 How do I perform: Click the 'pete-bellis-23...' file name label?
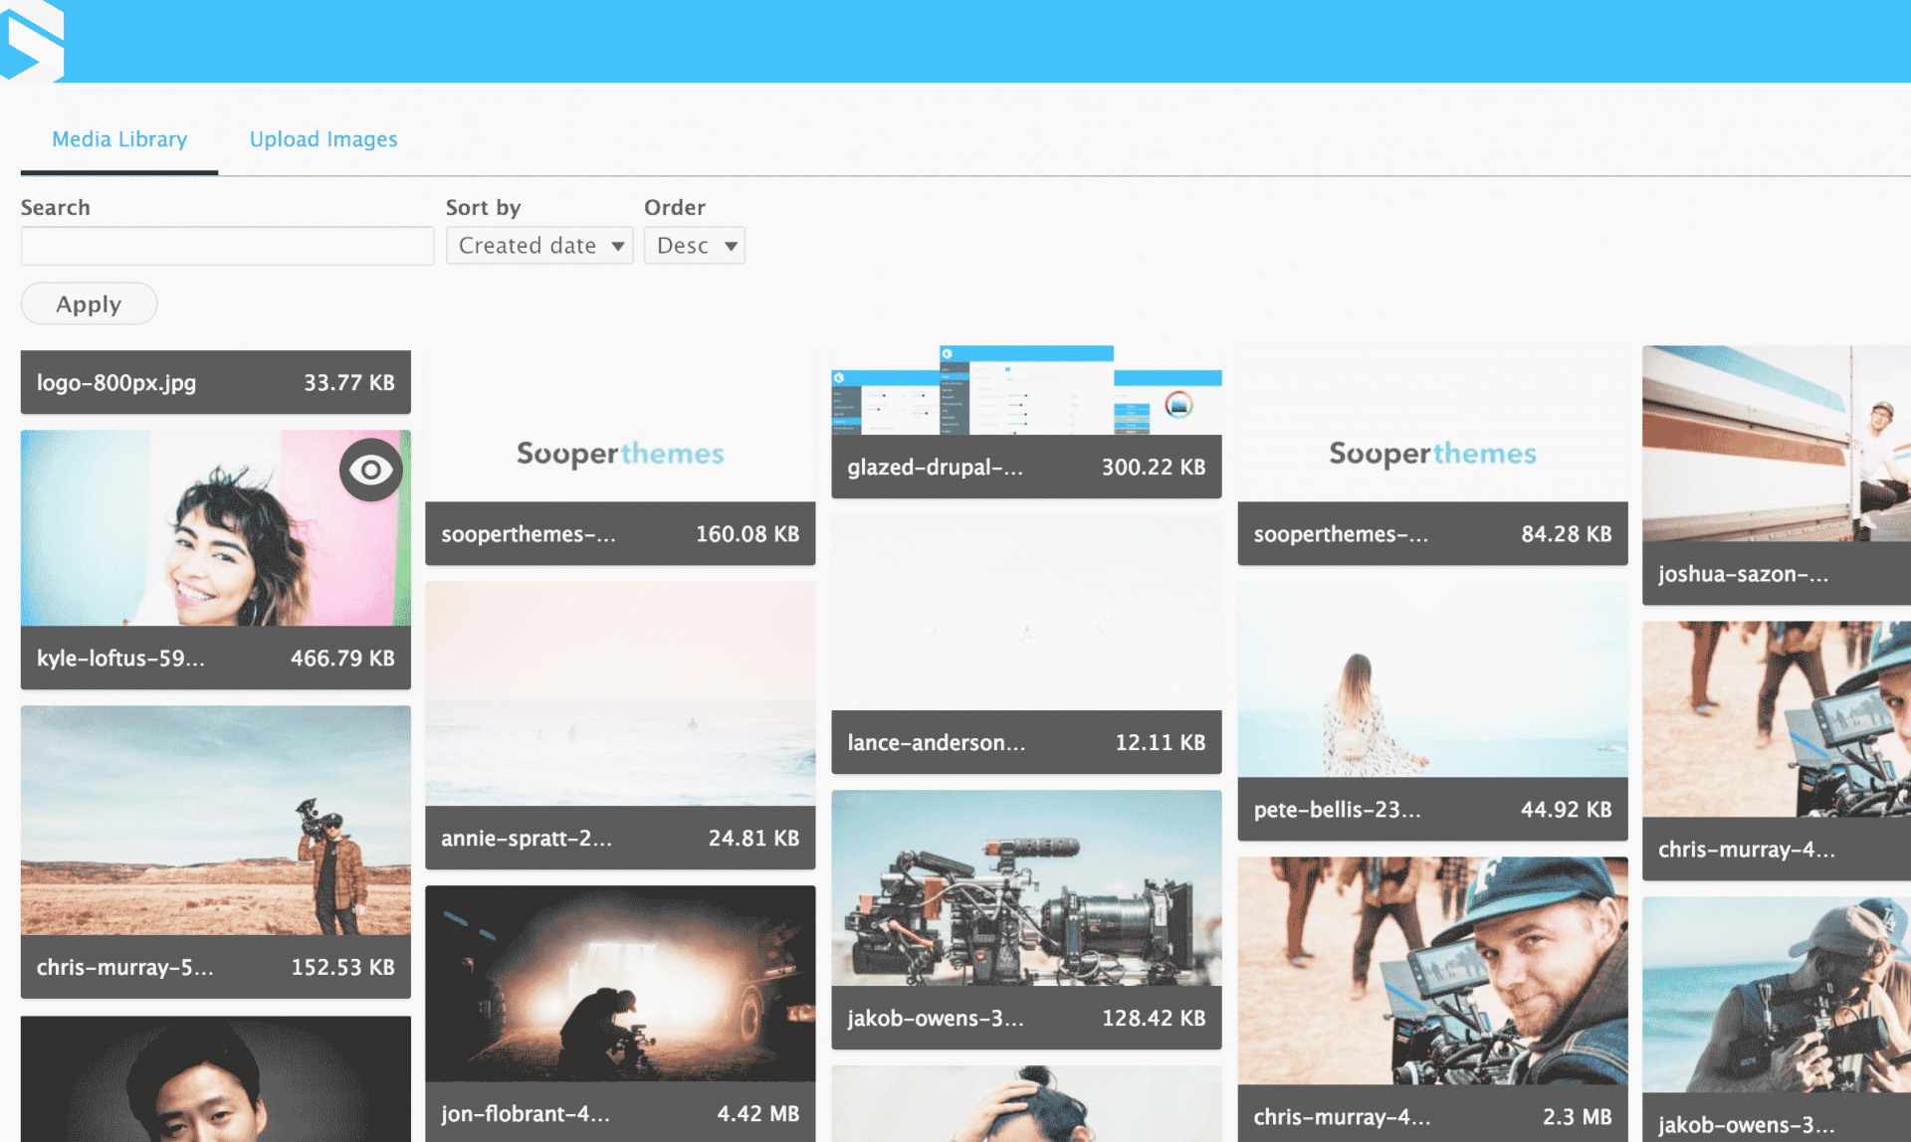click(1337, 810)
